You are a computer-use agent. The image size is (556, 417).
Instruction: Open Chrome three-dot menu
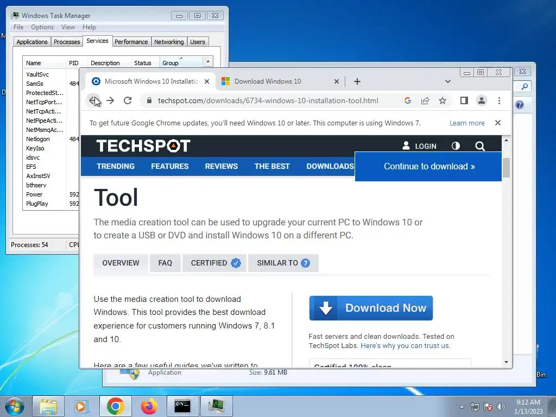(x=500, y=100)
